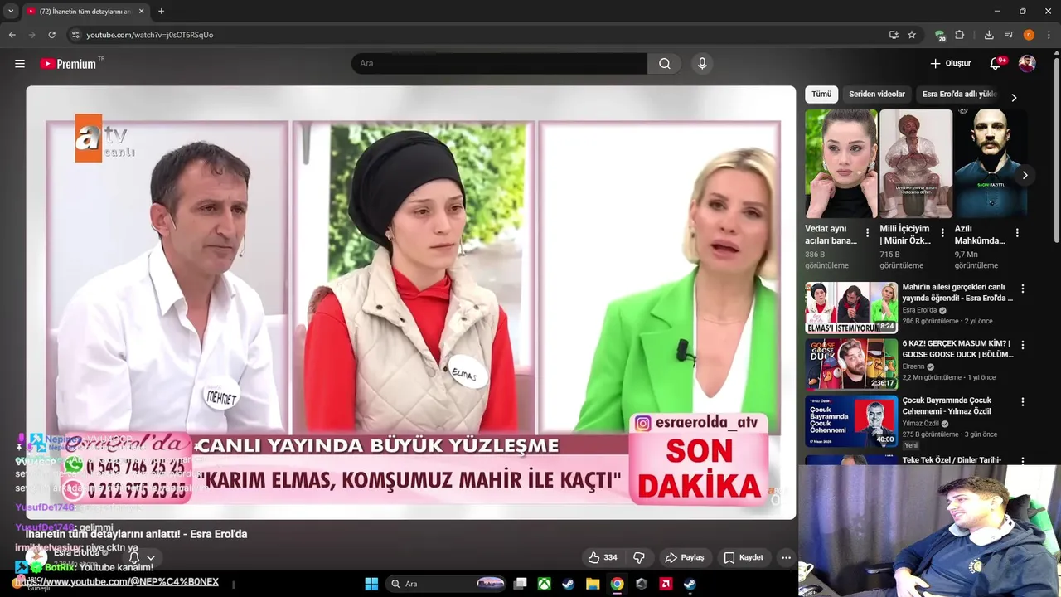Open a new browser tab
The image size is (1061, 597).
pyautogui.click(x=161, y=12)
